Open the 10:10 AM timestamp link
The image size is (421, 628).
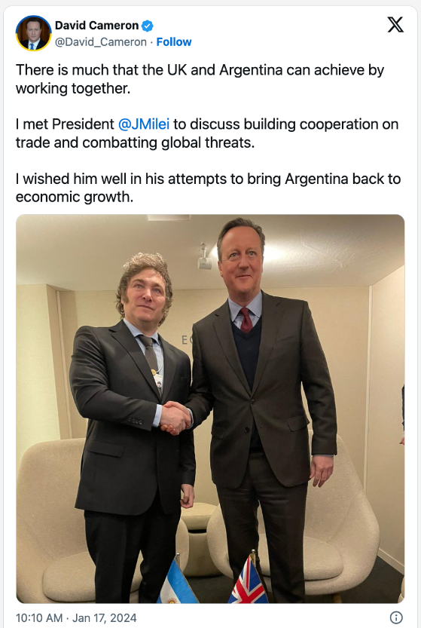39,617
